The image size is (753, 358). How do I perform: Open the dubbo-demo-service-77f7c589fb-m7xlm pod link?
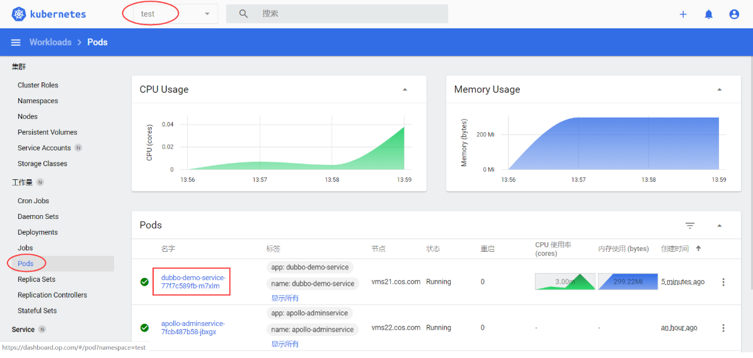[193, 281]
